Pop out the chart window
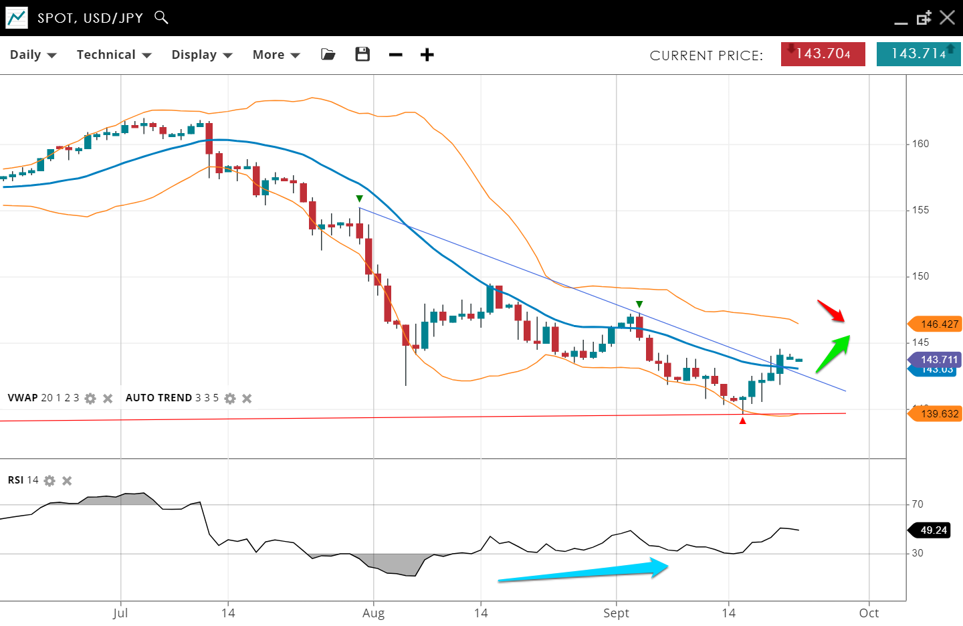The image size is (963, 626). (924, 18)
